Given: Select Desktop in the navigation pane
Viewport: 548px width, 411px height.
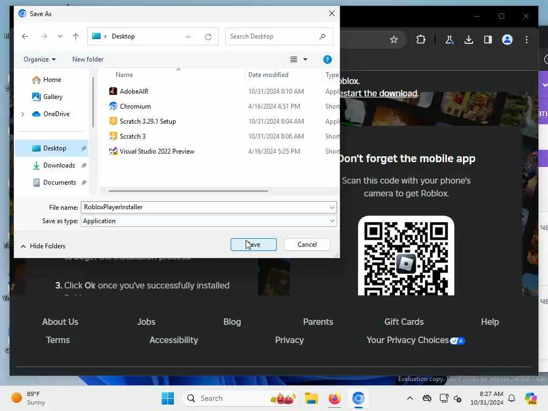Looking at the screenshot, I should coord(51,148).
